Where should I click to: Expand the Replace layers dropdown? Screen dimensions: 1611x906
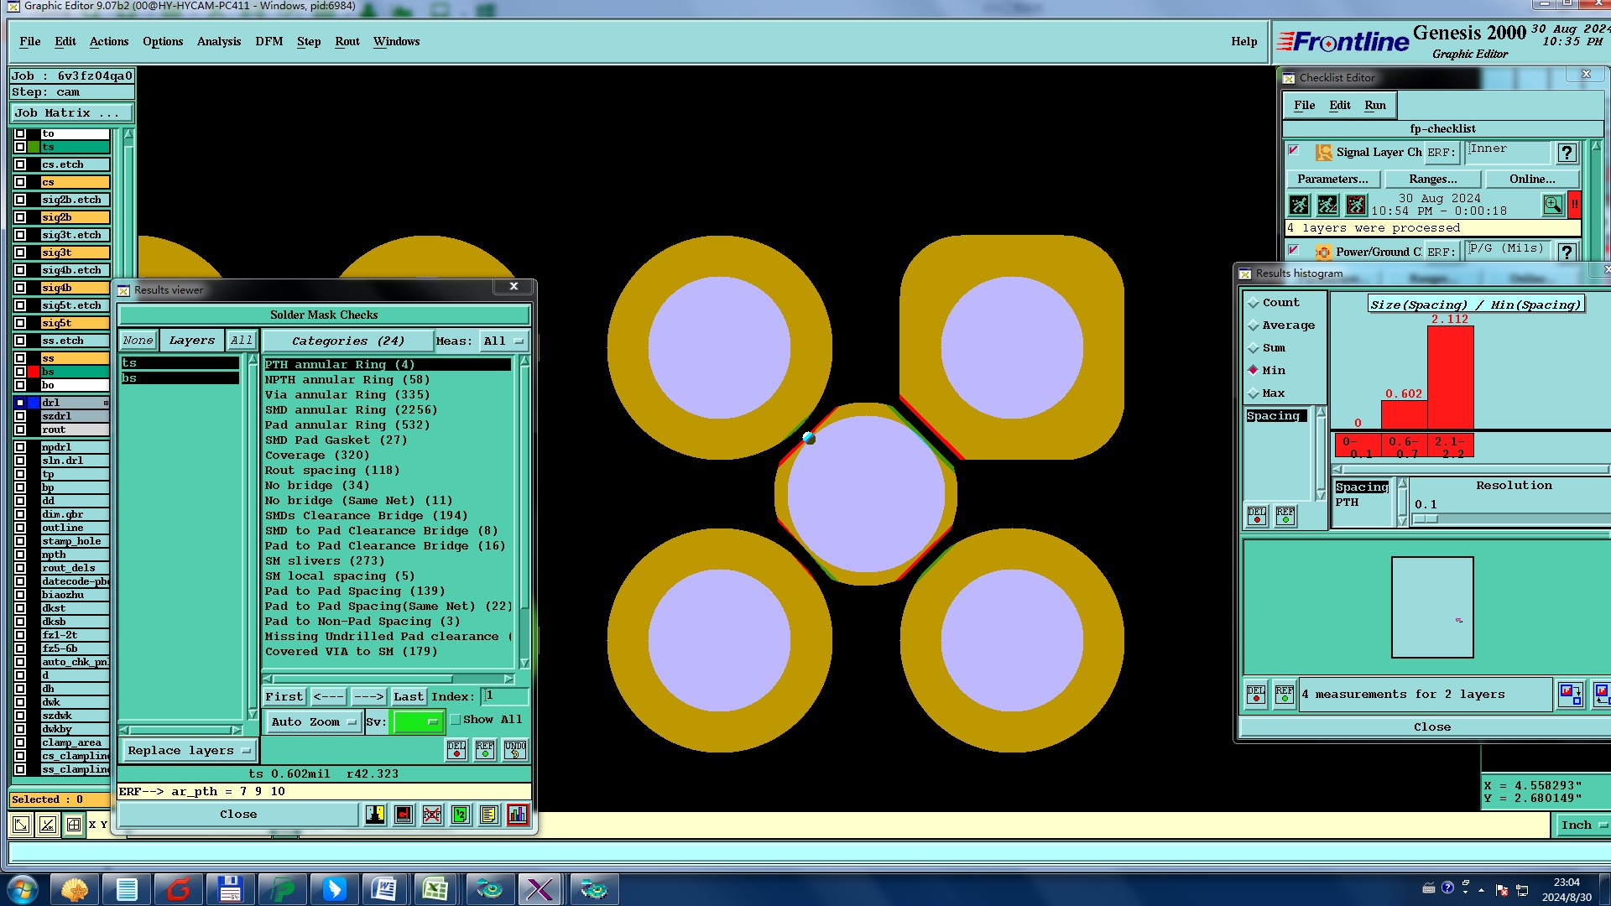point(189,751)
